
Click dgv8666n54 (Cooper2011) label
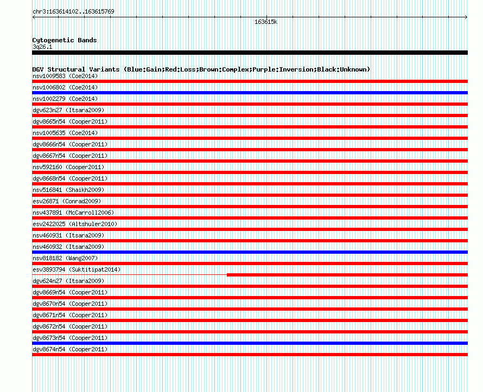(x=70, y=144)
